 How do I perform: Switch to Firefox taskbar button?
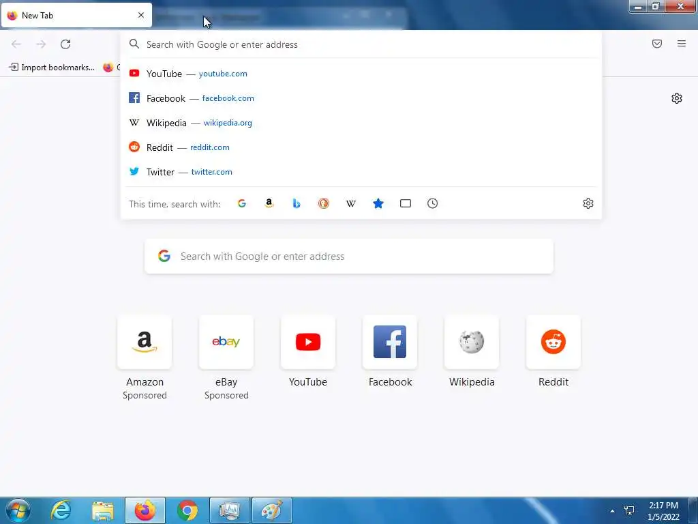(x=145, y=510)
